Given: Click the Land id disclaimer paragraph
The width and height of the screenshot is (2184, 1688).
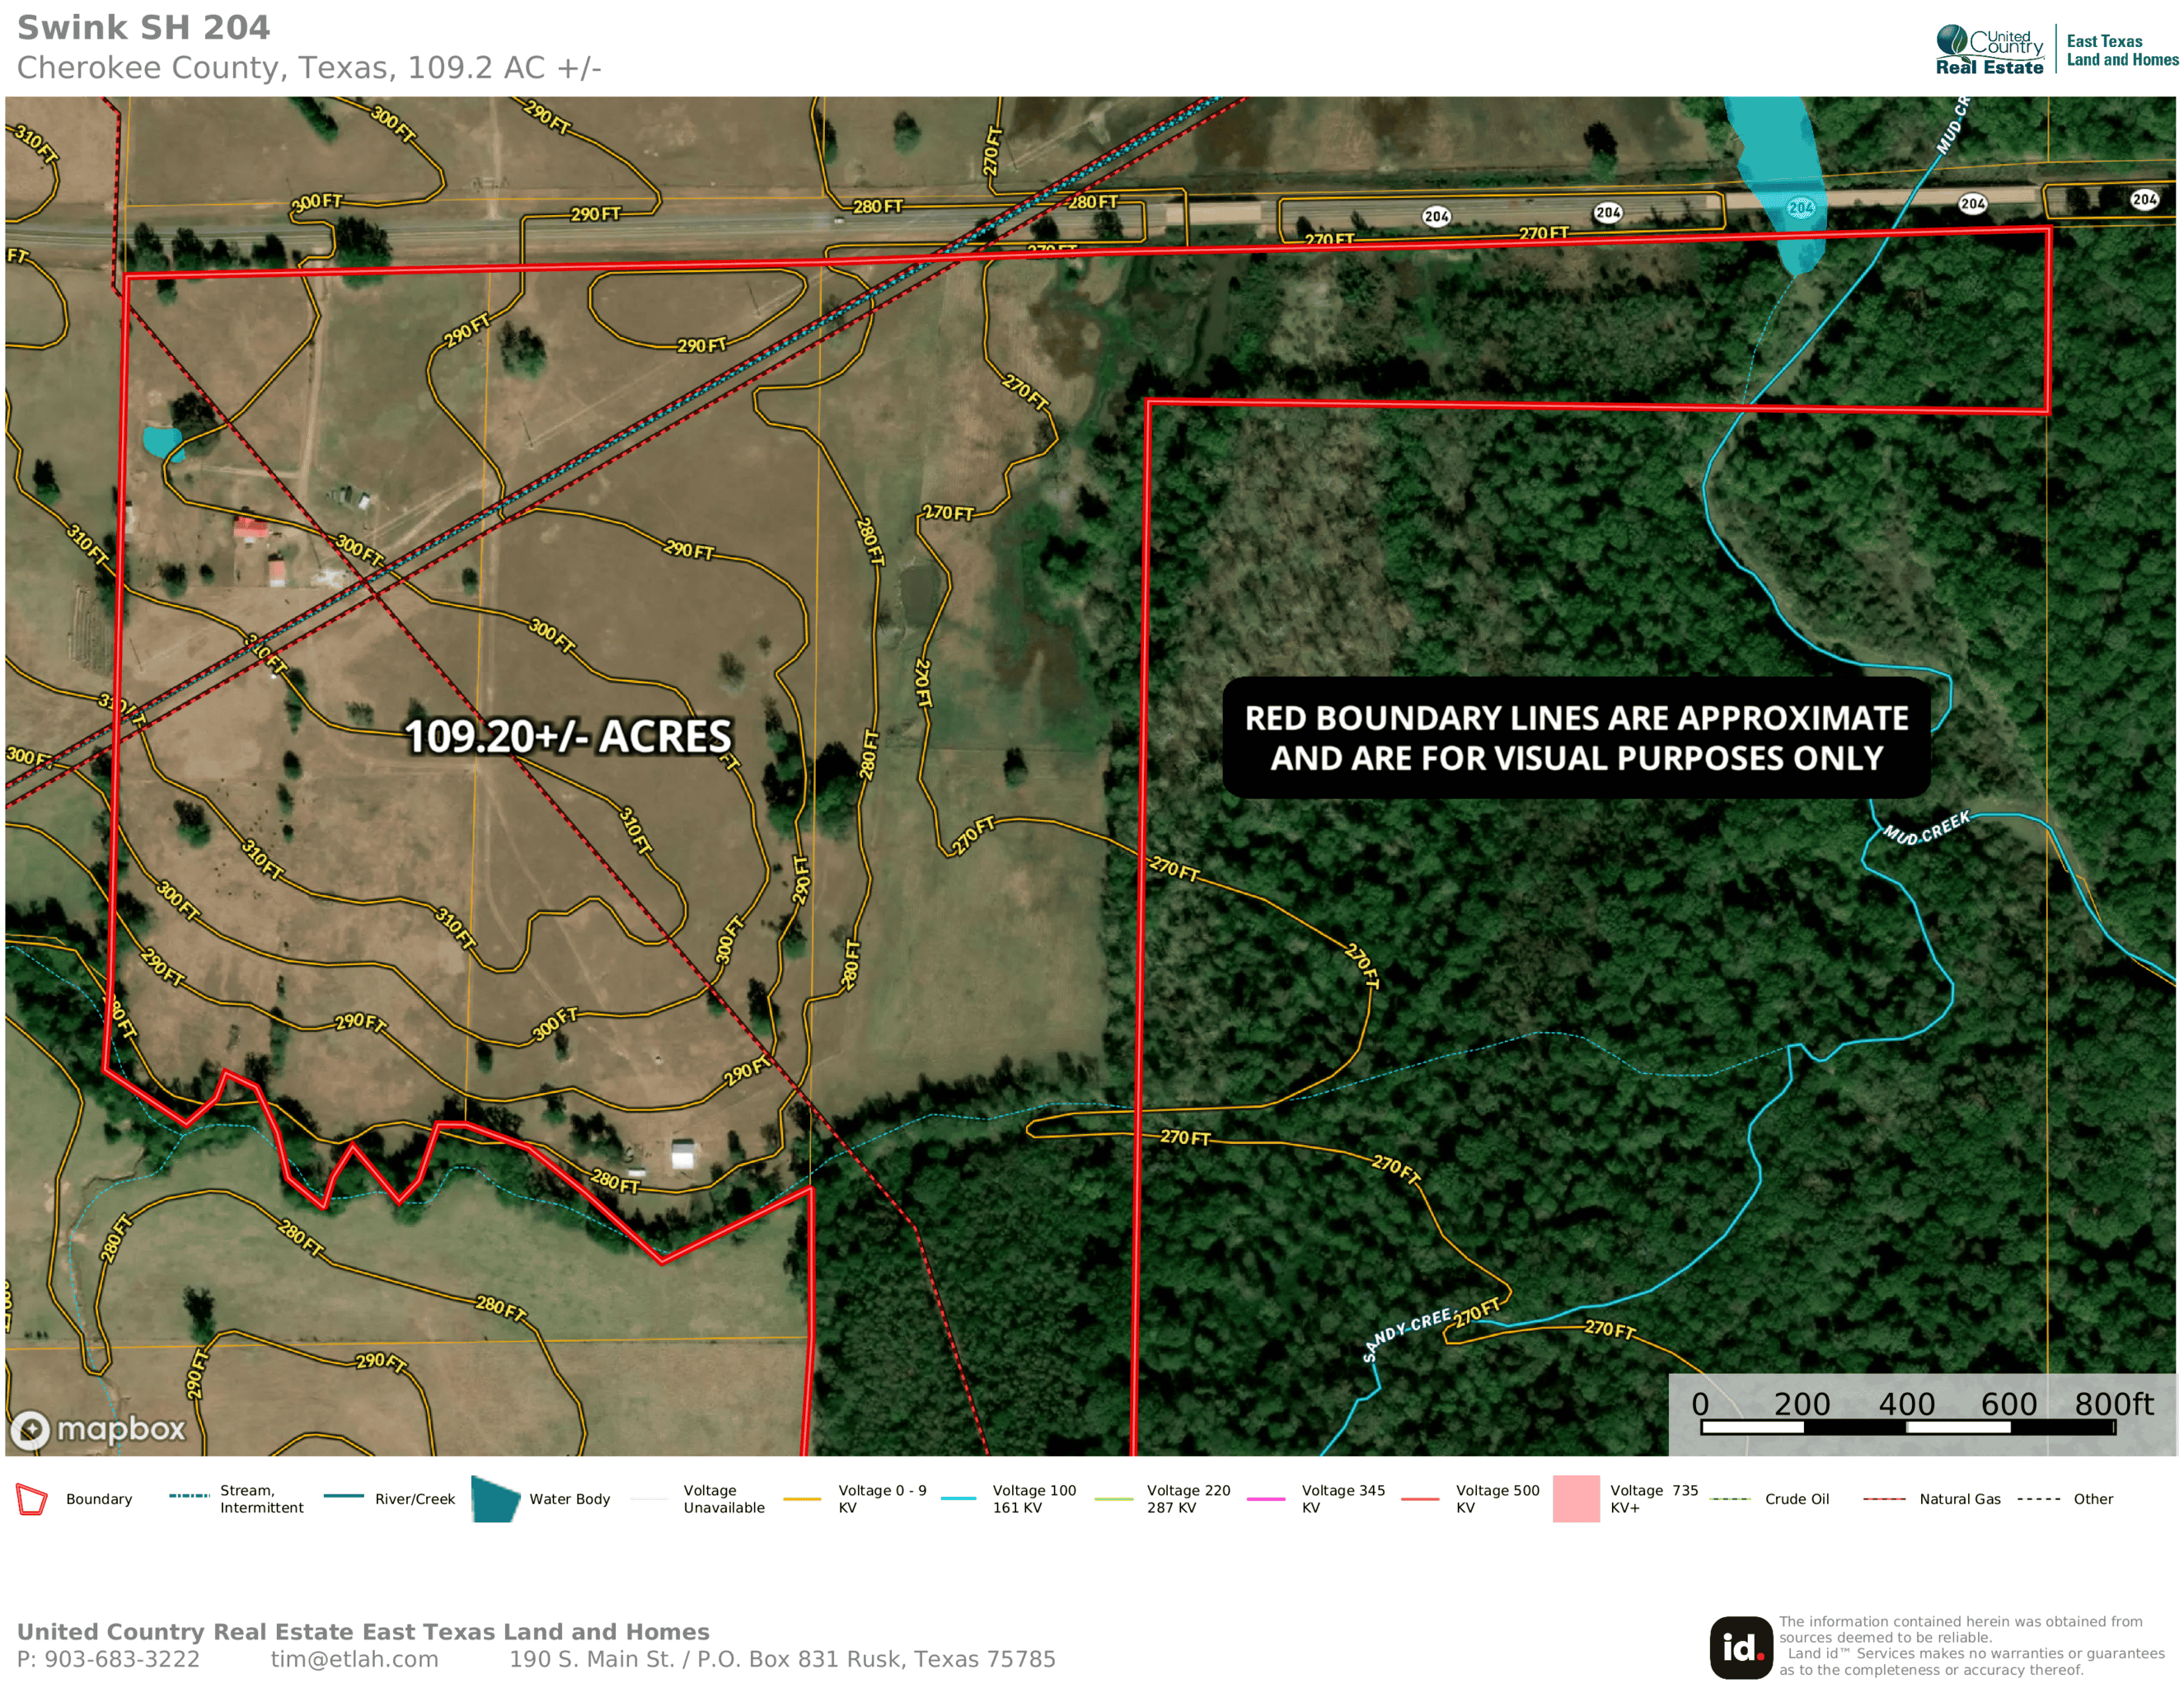Looking at the screenshot, I should pos(1971,1646).
